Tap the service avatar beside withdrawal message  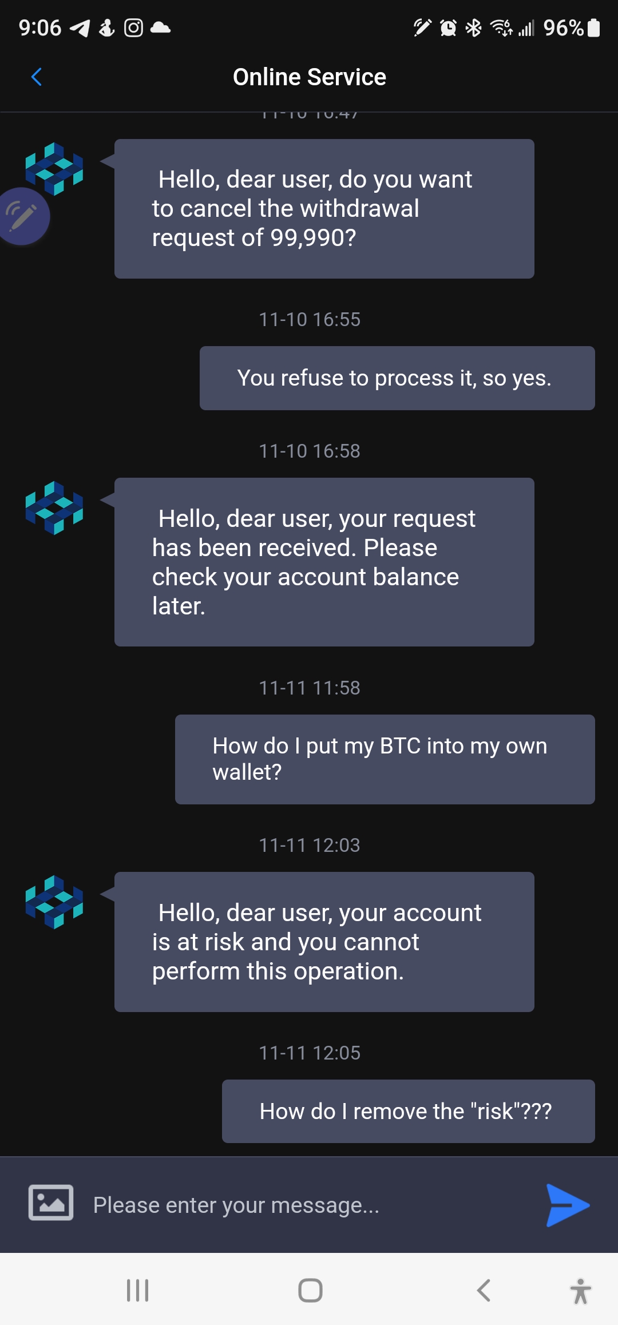54,168
